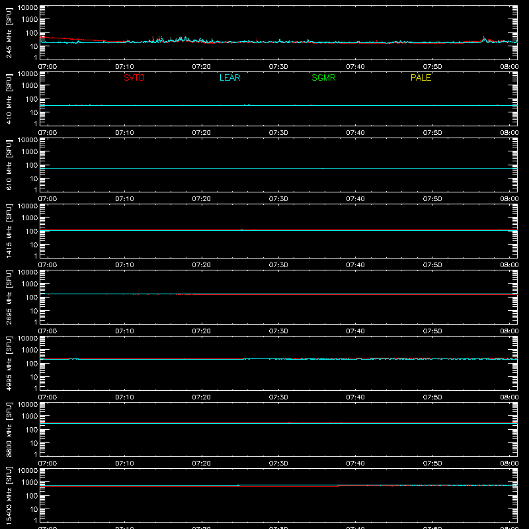Click 07:20 tick label below 8800 MHz plot
Viewport: 529px width, 529px height.
point(202,464)
